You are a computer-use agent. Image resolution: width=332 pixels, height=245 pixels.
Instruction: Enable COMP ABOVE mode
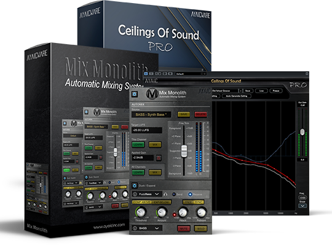[141, 202]
